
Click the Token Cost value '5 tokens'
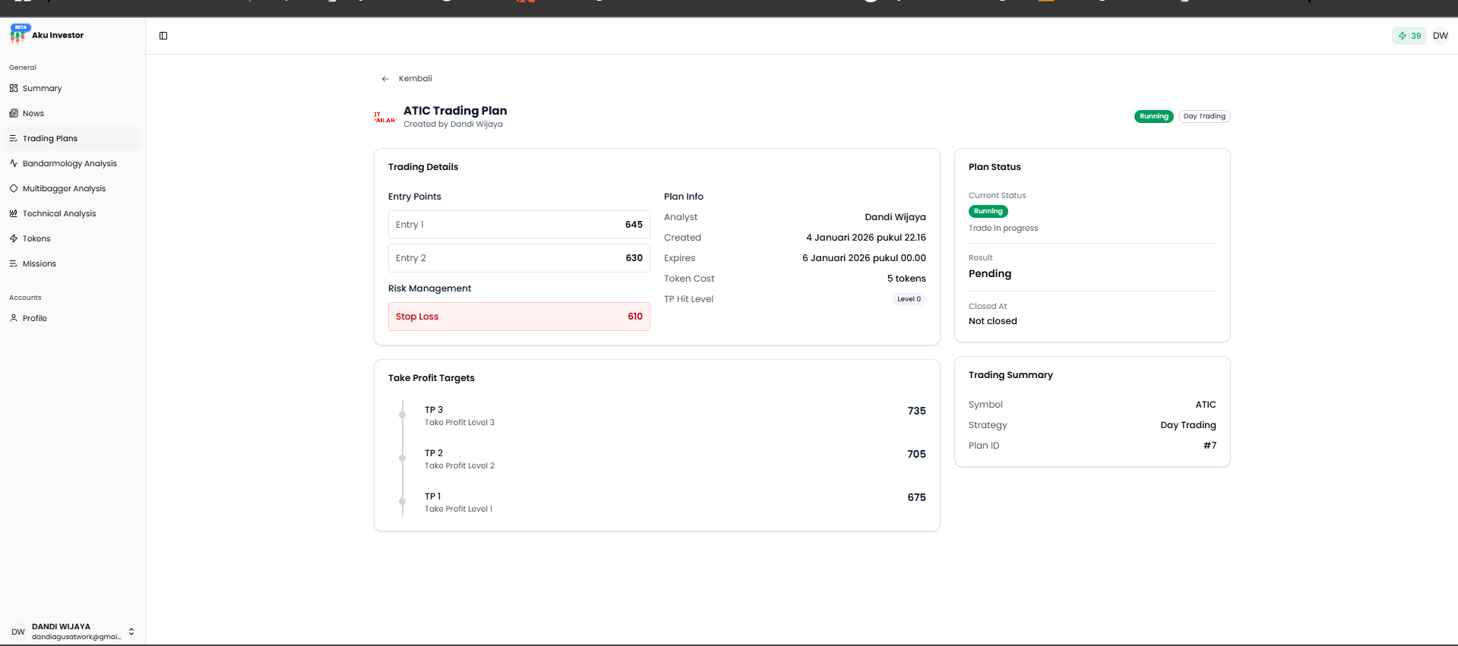(x=906, y=279)
